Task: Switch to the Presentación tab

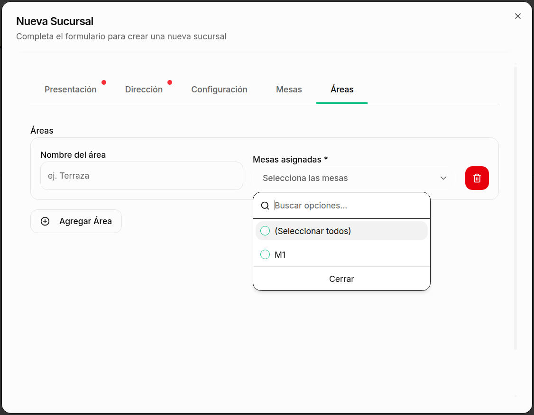Action: [x=70, y=89]
